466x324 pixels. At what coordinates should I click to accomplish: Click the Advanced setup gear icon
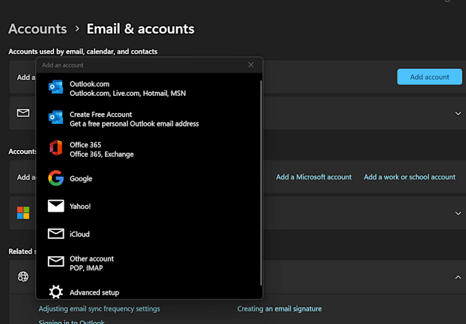56,292
